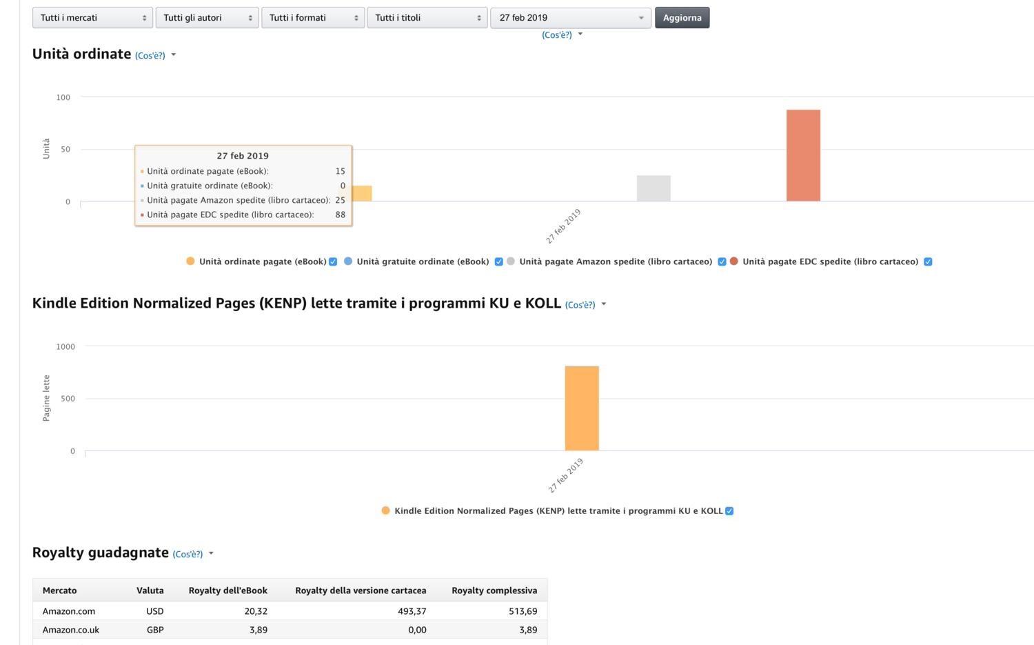Select the Royalty dell'eBook column header

point(228,591)
